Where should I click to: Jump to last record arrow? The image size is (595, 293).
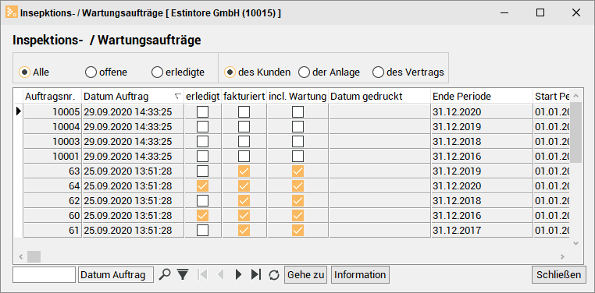(256, 274)
